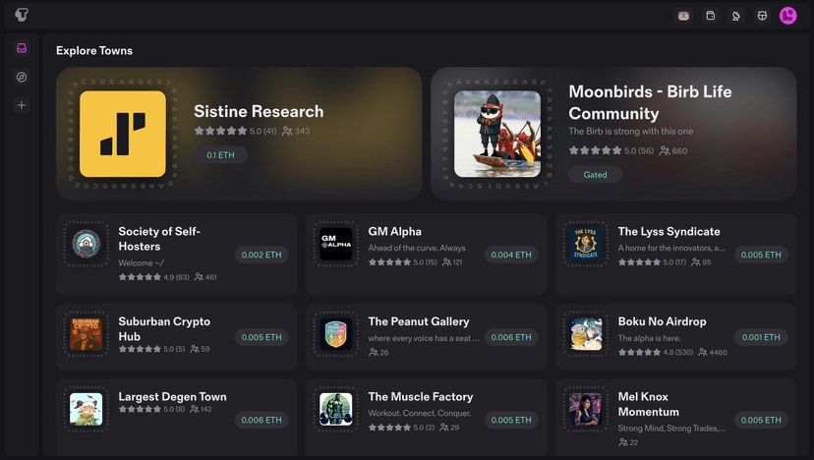814x460 pixels.
Task: Click the 0.005 ETH price on Lyss Syndicate
Action: pyautogui.click(x=761, y=255)
